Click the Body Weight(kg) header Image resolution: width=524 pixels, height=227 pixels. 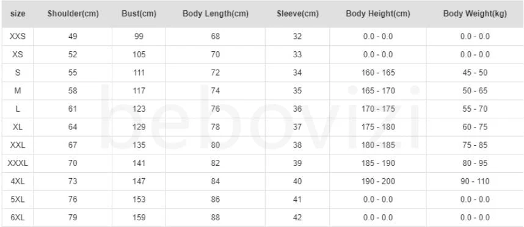tap(475, 14)
